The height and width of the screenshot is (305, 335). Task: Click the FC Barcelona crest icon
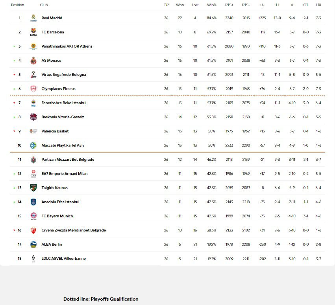click(33, 32)
